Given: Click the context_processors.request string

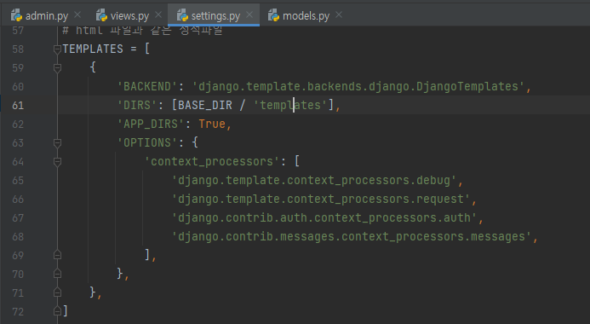Looking at the screenshot, I should pyautogui.click(x=321, y=199).
